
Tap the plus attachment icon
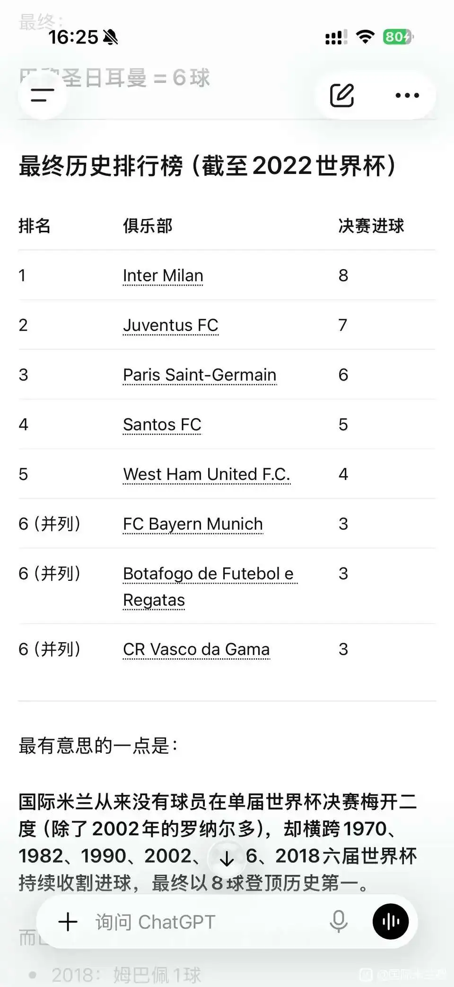pos(68,921)
